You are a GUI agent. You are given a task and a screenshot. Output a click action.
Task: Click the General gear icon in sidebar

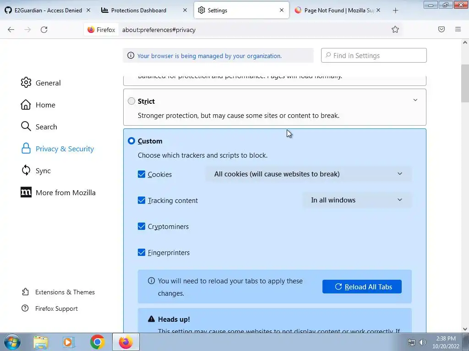26,83
